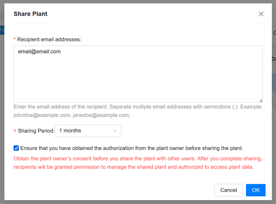Image resolution: width=276 pixels, height=204 pixels.
Task: Open the Sharing Period dropdown
Action: pos(88,131)
